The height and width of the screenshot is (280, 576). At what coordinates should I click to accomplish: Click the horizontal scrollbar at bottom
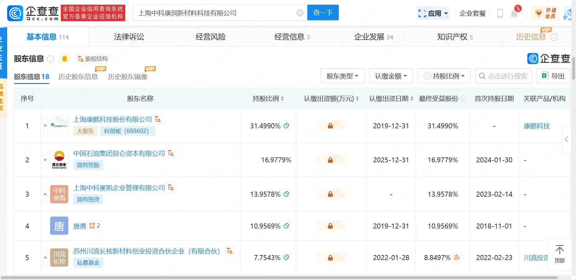279,278
